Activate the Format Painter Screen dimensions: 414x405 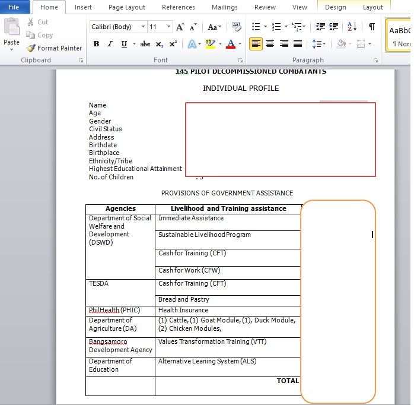point(55,48)
